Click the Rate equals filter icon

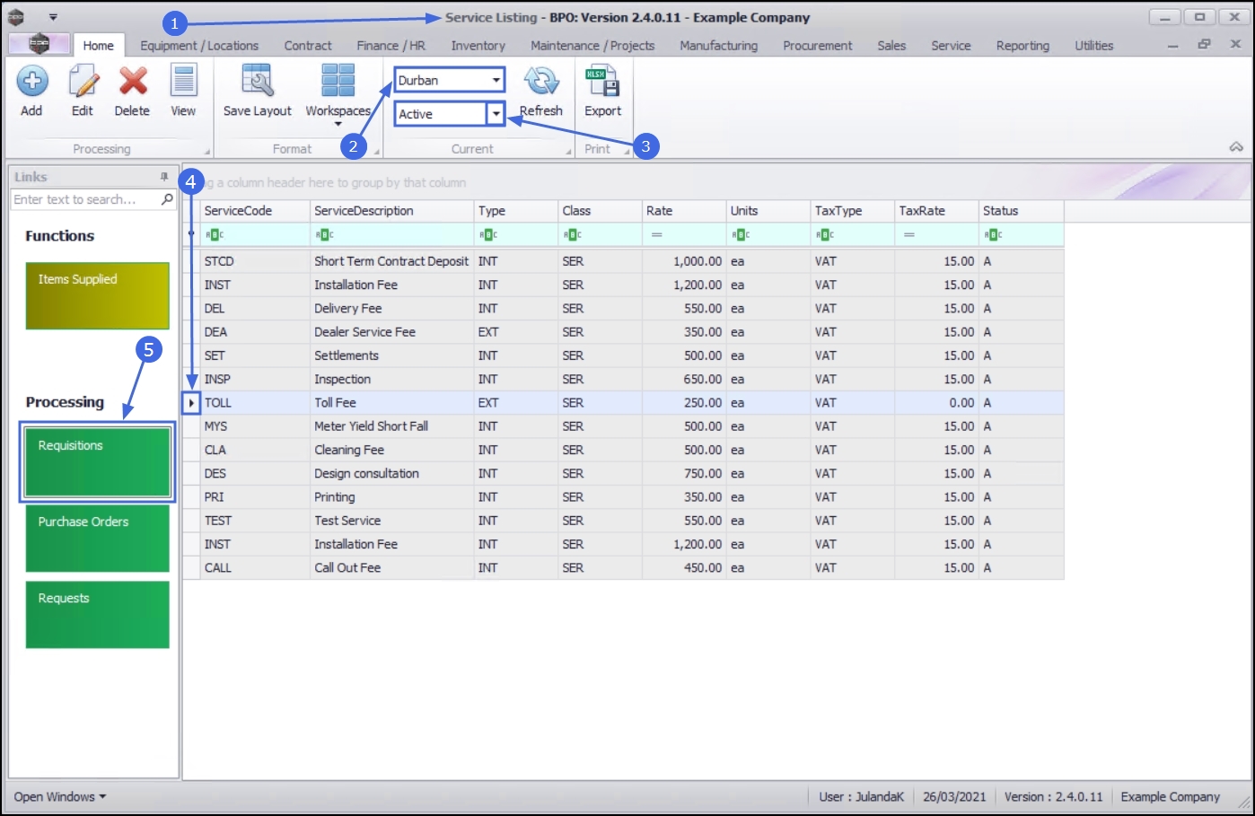click(x=657, y=234)
